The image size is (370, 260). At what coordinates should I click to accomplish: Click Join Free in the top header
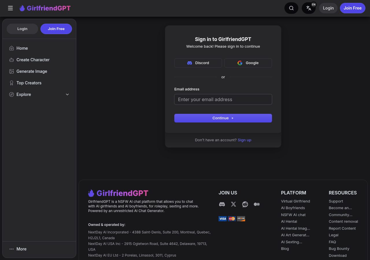353,8
